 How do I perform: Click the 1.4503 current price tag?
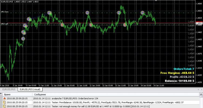coord(199,23)
